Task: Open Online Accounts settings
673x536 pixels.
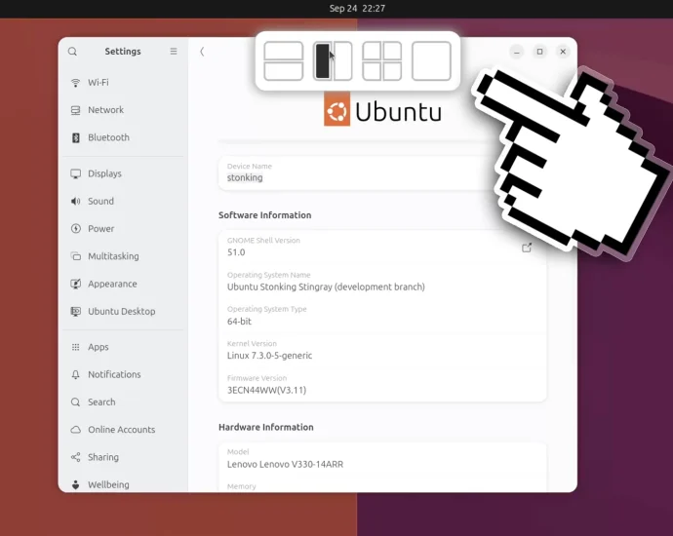Action: [x=123, y=430]
